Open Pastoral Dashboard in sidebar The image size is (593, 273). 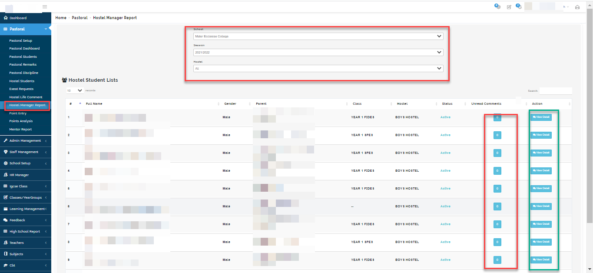coord(24,48)
